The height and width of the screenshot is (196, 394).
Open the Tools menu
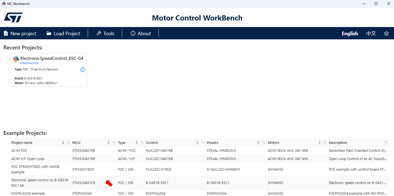click(x=106, y=33)
